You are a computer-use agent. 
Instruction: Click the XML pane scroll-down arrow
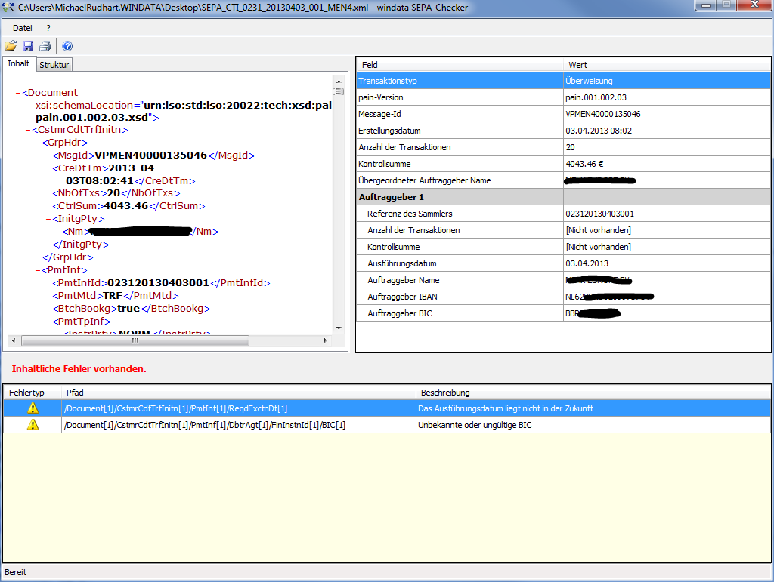point(339,328)
